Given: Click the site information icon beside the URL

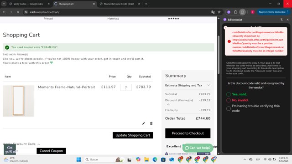Looking at the screenshot, I should click(x=26, y=12).
